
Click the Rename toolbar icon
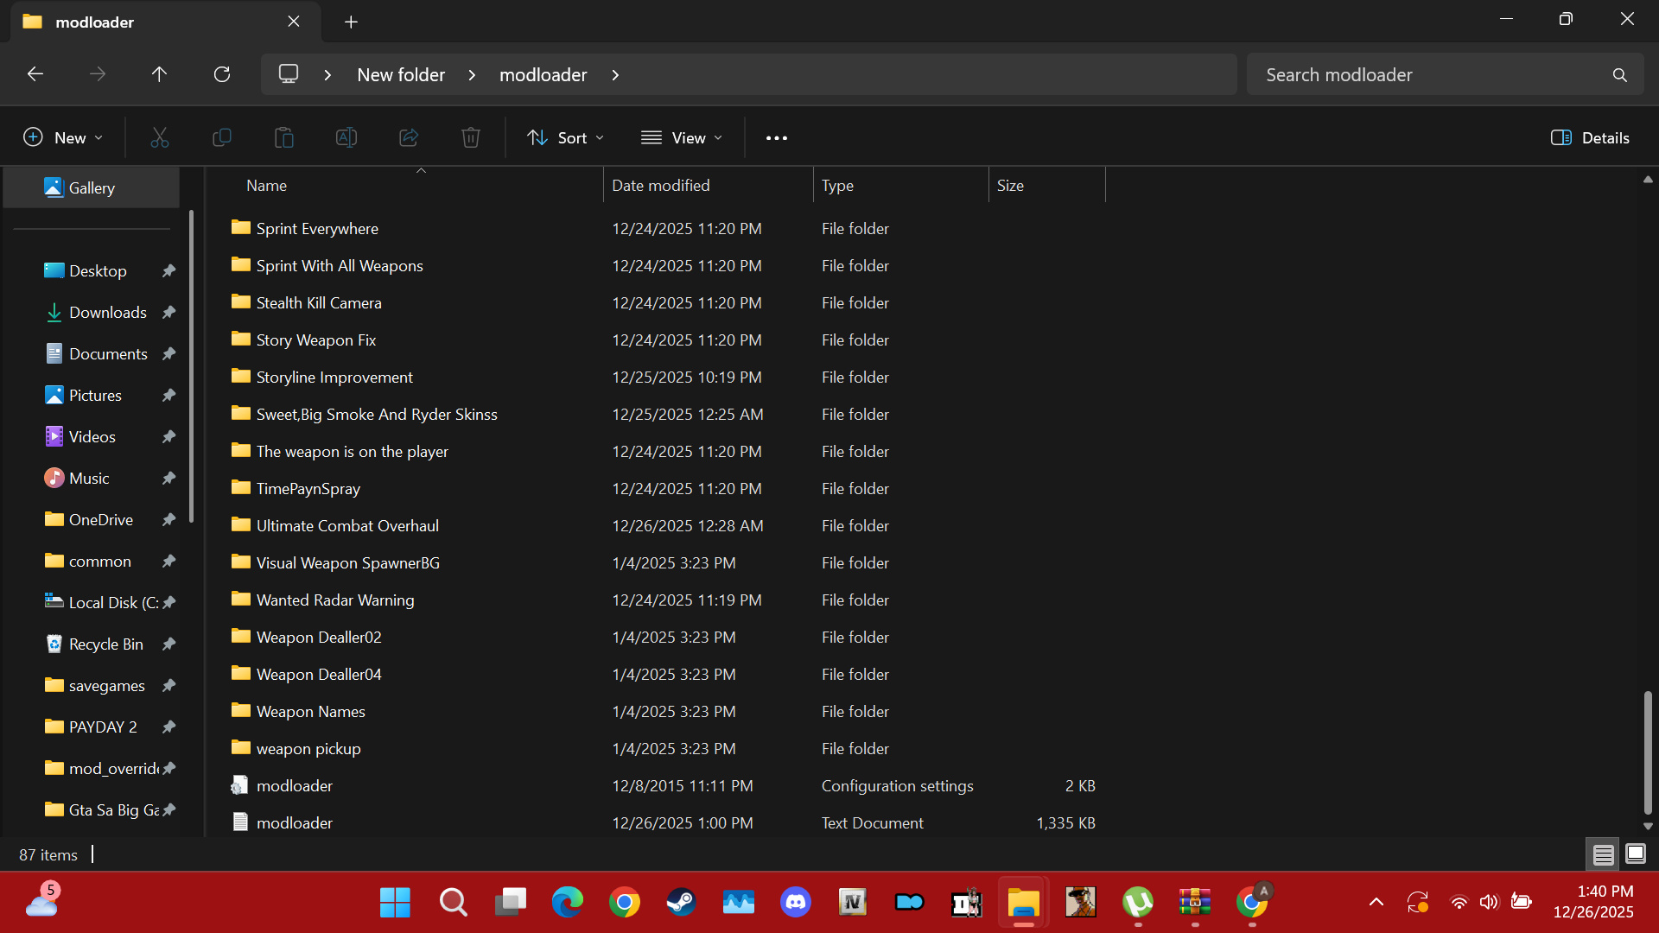click(346, 137)
